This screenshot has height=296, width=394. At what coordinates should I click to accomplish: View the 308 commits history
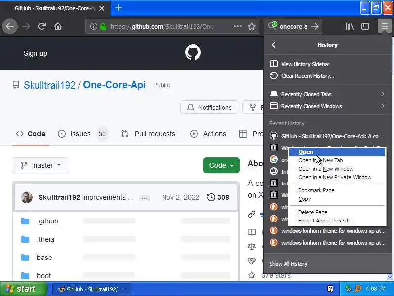[x=218, y=197]
